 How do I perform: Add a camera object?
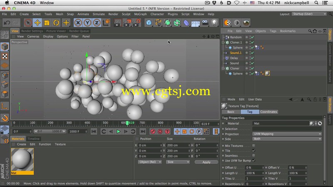(x=205, y=23)
